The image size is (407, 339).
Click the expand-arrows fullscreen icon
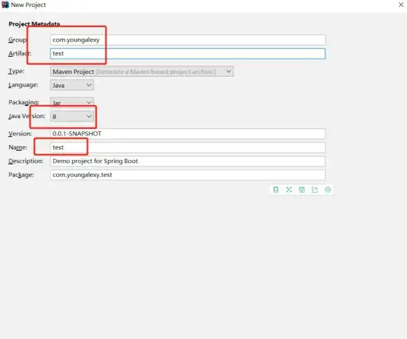click(x=289, y=190)
